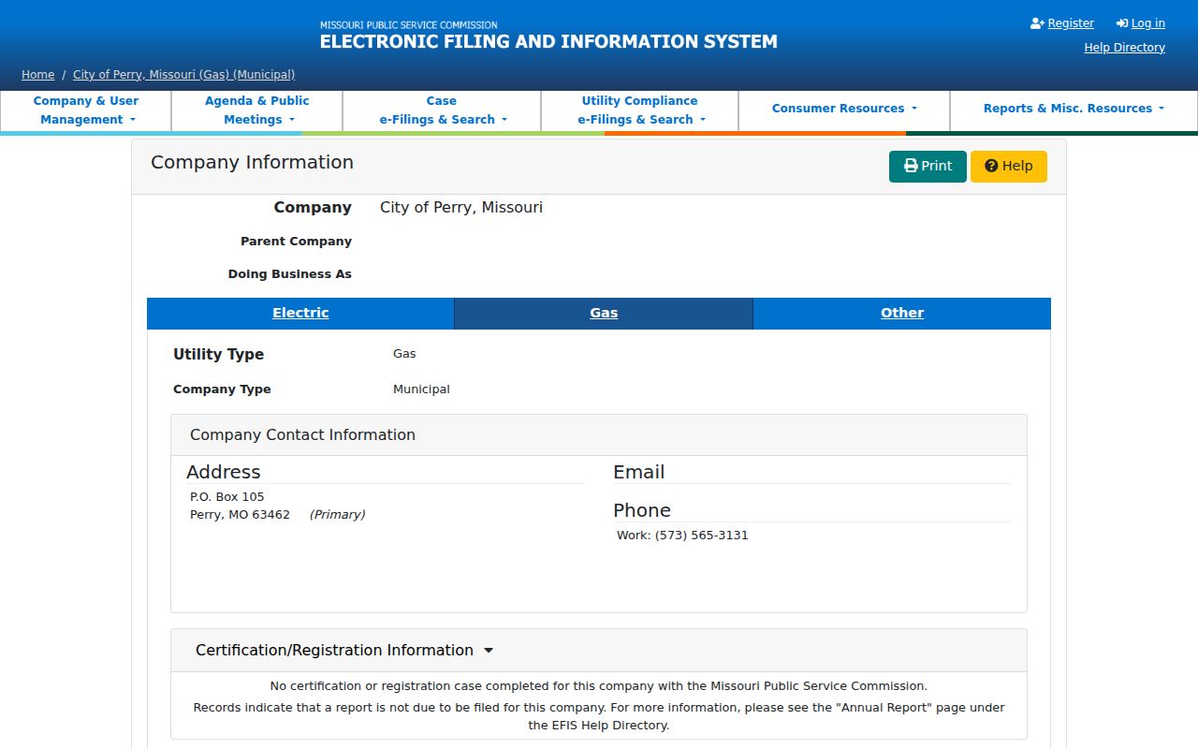
Task: Click the work phone number (573) 565-3131
Action: click(702, 536)
